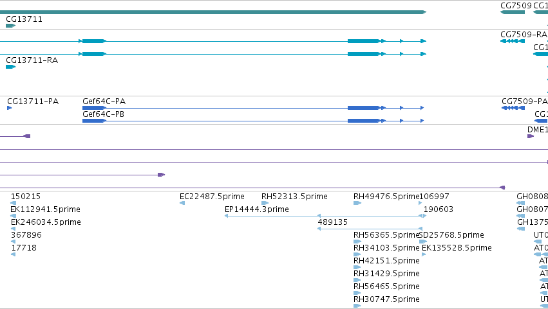Select the SD25768.5prime EST marker
Viewport: 548px width, 309px height.
pos(423,242)
